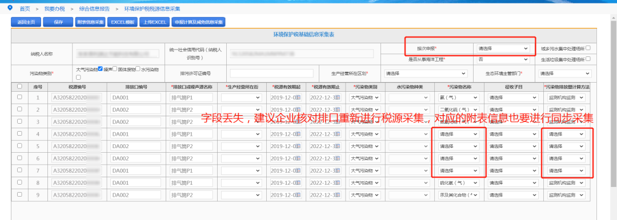Open row 4 污染物名称 请选择 dropdown
Screen dimensions: 617x220
click(459, 134)
